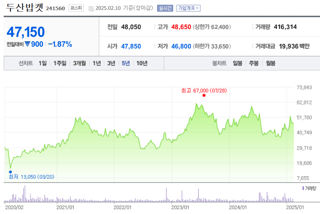Click the 거래량 value 416,314
This screenshot has height=214, width=320.
pos(285,27)
